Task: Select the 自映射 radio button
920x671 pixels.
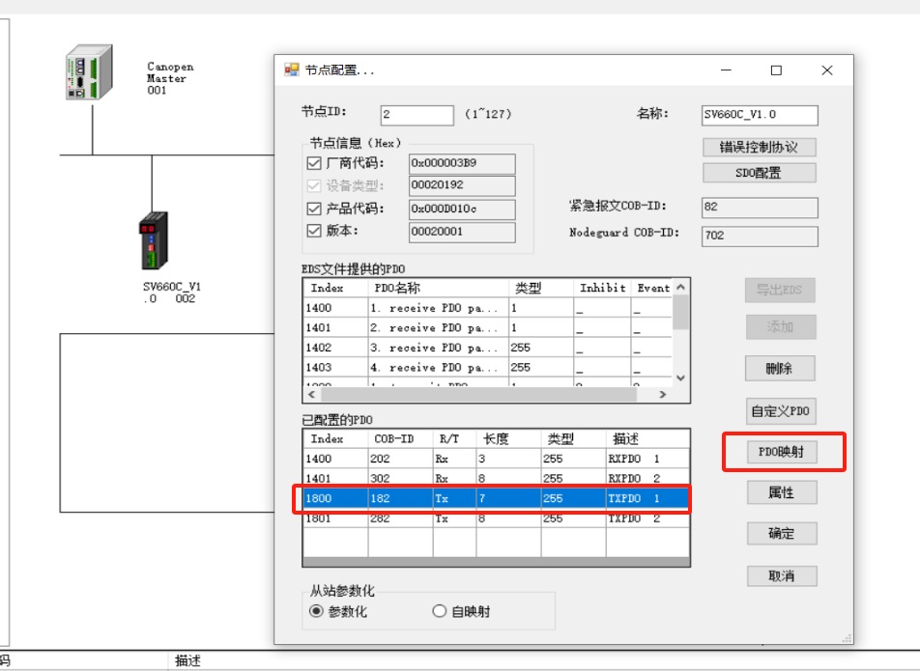Action: [440, 611]
